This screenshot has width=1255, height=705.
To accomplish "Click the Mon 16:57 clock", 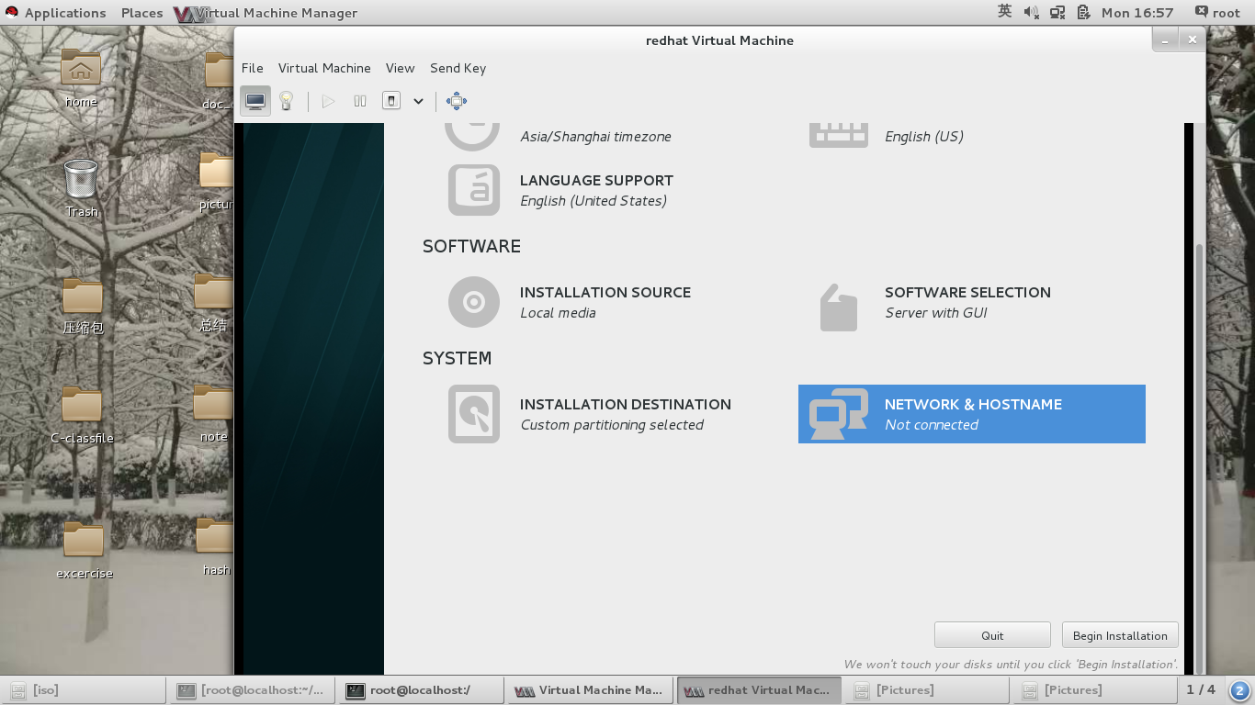I will (1137, 13).
